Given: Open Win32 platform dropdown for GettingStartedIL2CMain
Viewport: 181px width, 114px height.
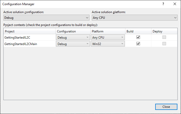Looking at the screenshot, I should 108,44.
